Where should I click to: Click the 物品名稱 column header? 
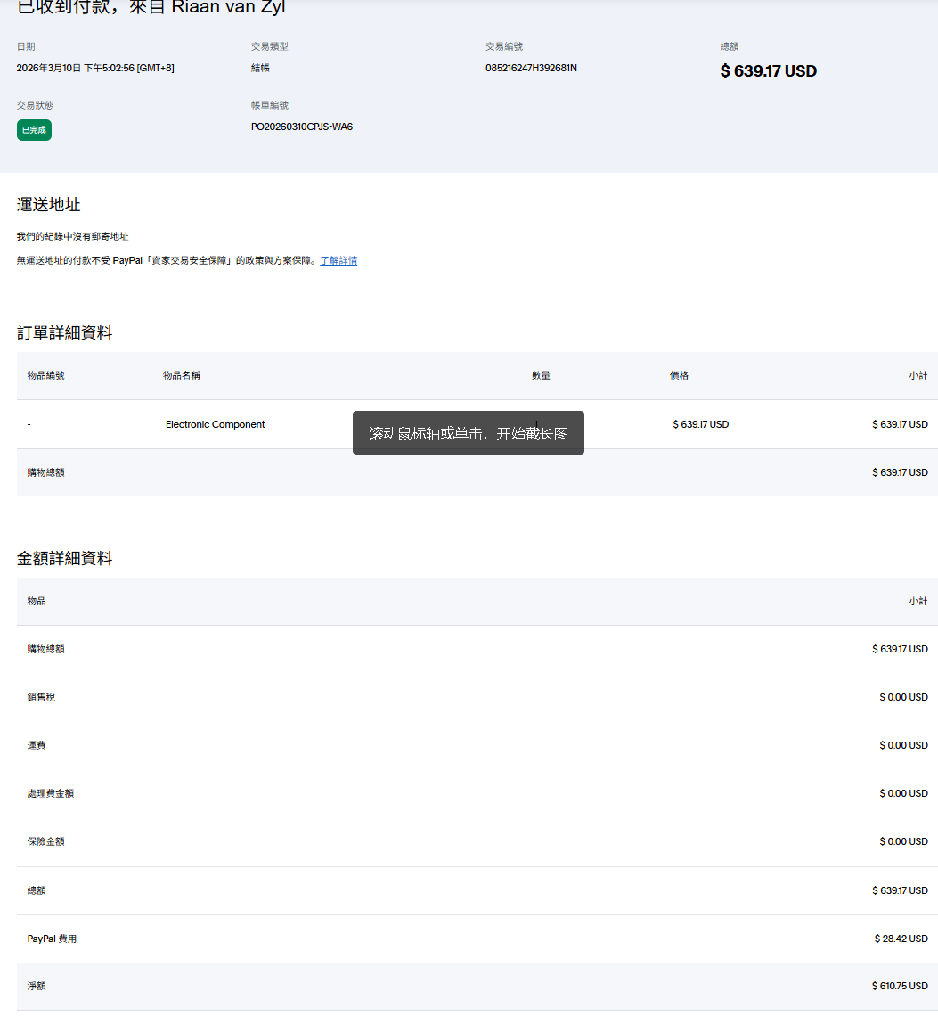[181, 375]
